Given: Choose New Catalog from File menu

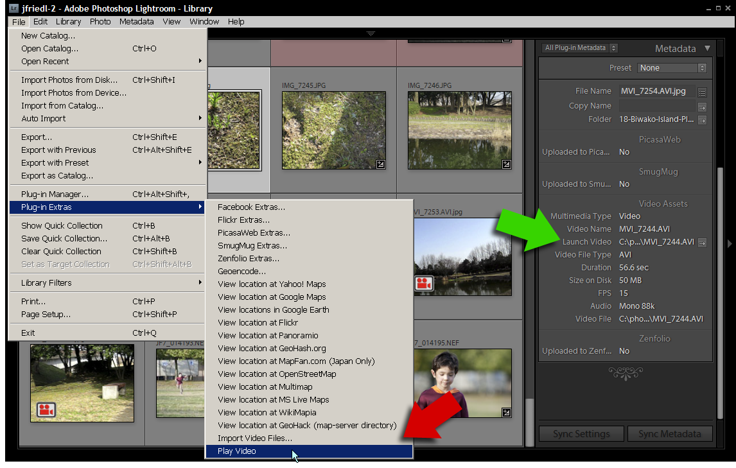Looking at the screenshot, I should click(108, 36).
